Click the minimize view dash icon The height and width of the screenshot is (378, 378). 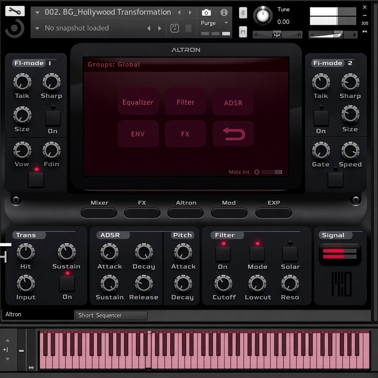[x=365, y=16]
